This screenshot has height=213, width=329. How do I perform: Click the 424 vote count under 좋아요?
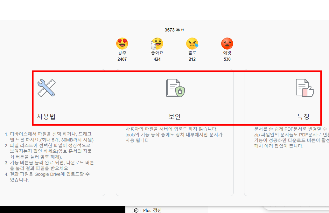click(157, 59)
